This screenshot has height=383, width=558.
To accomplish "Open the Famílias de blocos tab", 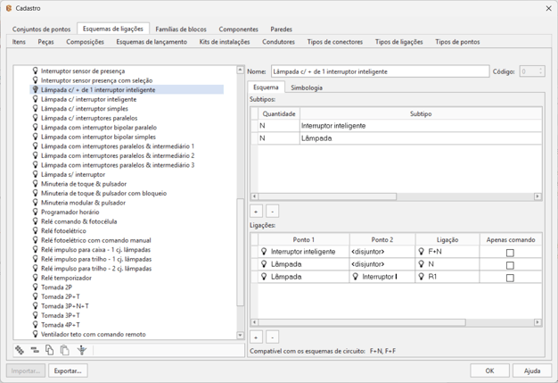I will [x=181, y=29].
